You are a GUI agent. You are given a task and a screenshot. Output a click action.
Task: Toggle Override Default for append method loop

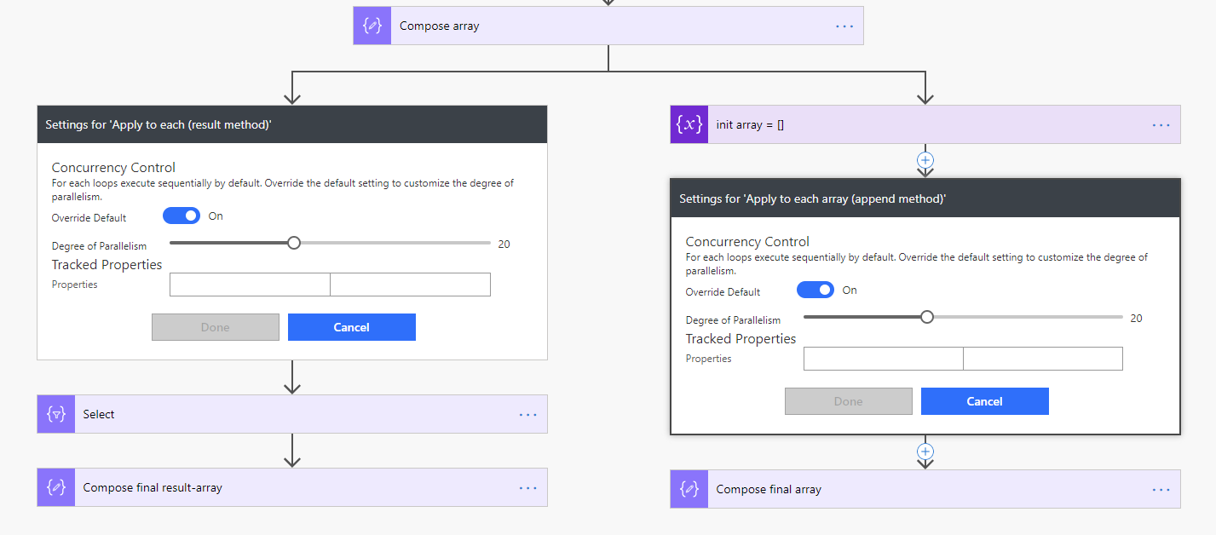815,291
